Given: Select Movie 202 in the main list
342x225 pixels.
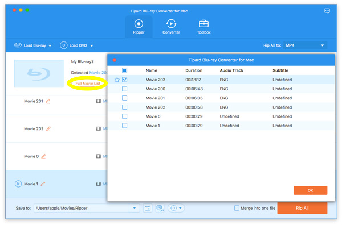Looking at the screenshot, I should click(34, 129).
